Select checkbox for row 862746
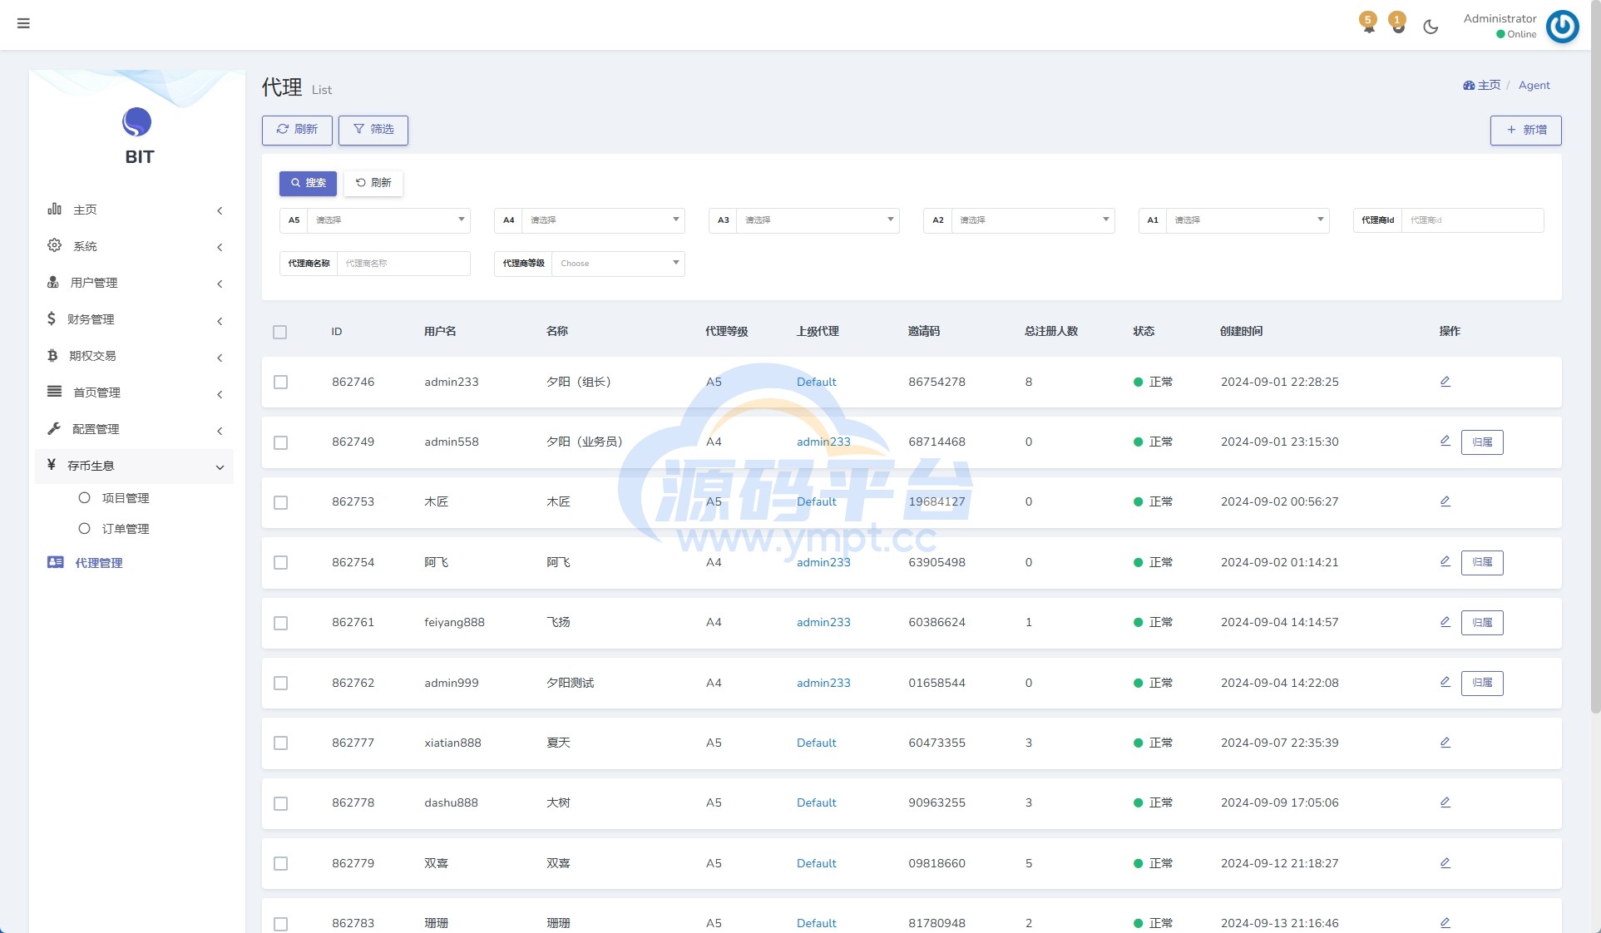The width and height of the screenshot is (1601, 933). (x=280, y=383)
